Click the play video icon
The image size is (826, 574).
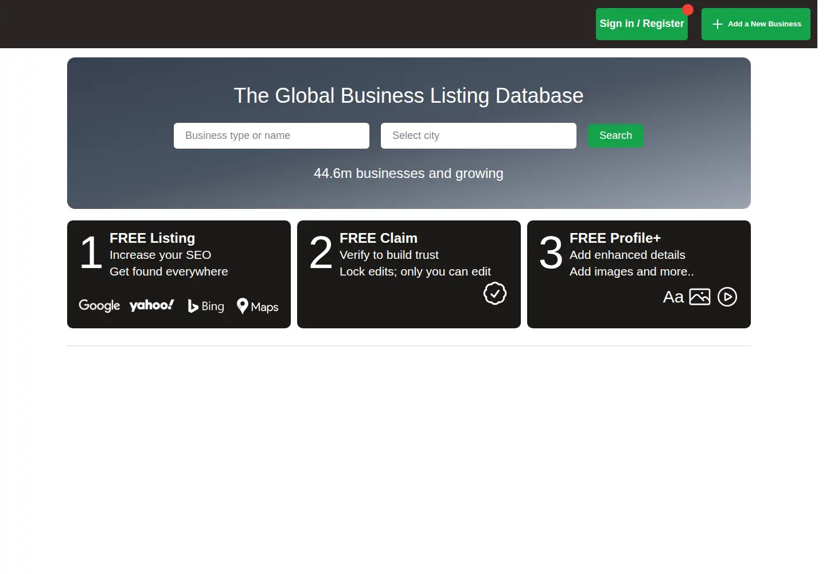click(x=727, y=297)
